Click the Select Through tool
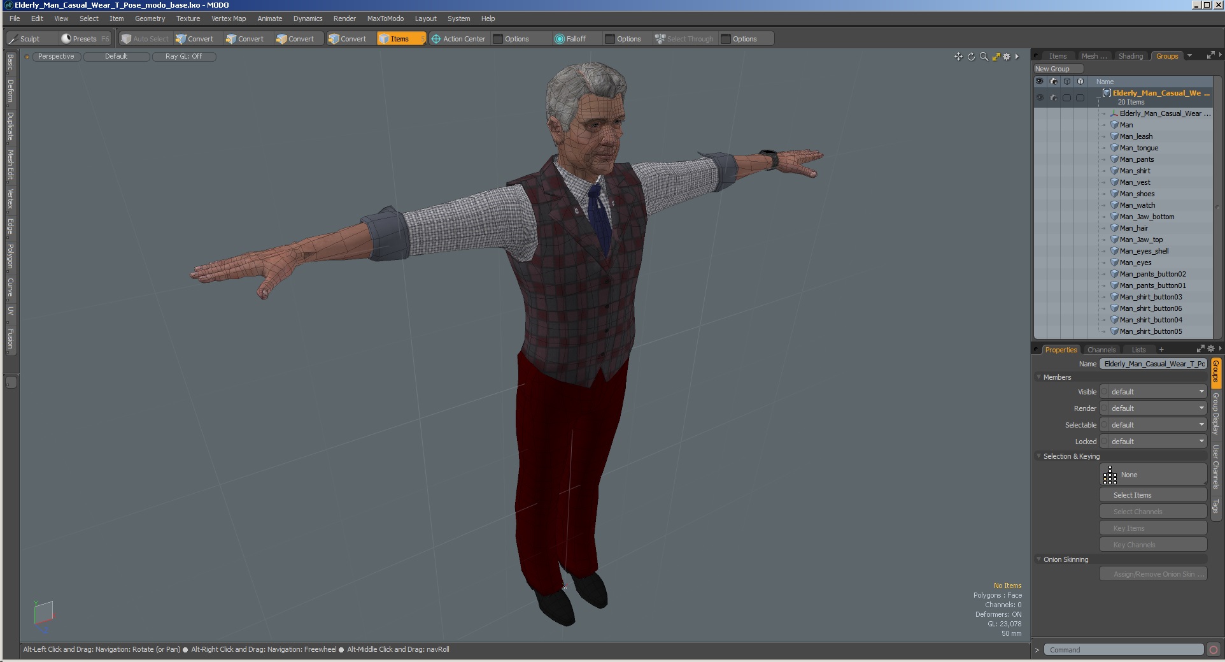Viewport: 1225px width, 662px height. point(684,39)
